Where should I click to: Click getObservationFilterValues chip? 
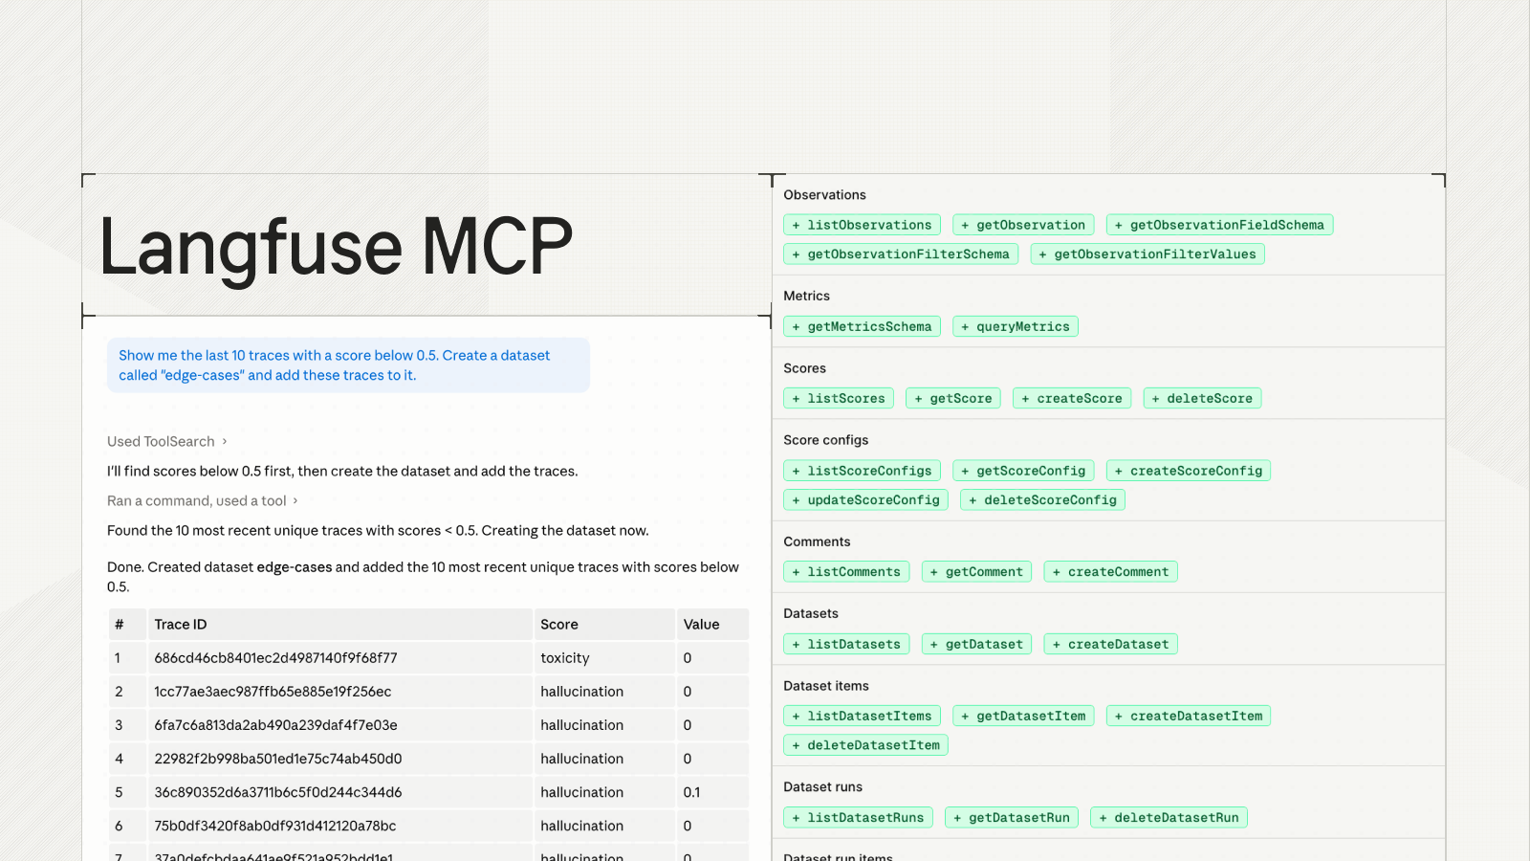point(1147,254)
